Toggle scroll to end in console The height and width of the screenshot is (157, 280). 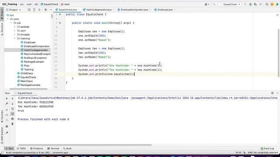[x=13, y=113]
